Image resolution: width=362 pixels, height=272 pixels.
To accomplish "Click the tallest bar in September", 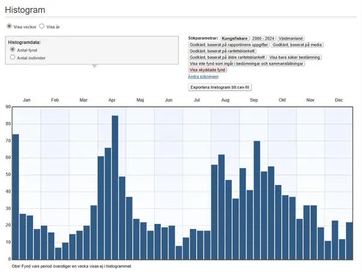I will pos(256,200).
